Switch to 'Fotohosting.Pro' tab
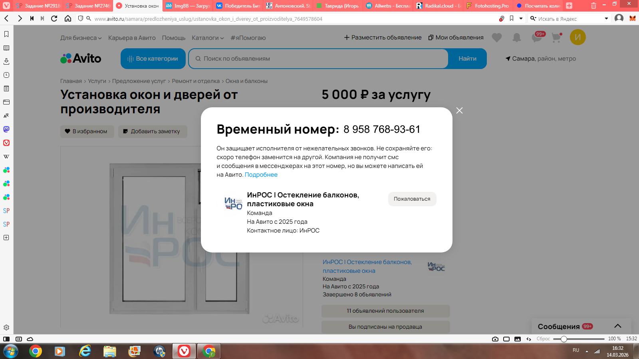639x359 pixels. (488, 6)
